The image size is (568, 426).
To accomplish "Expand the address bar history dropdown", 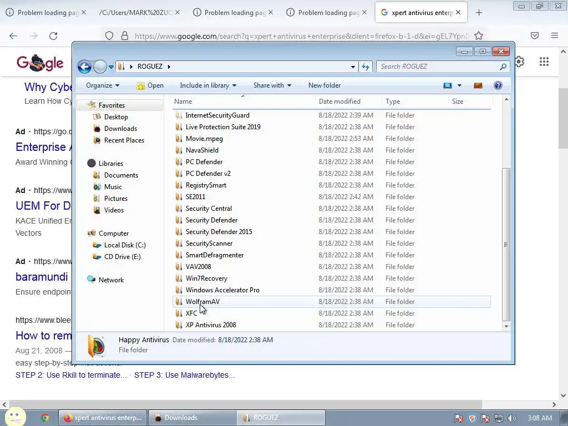I will point(353,67).
